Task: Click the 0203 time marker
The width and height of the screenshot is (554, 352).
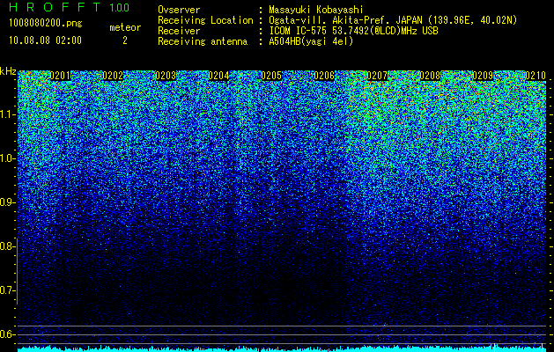Action: (166, 76)
